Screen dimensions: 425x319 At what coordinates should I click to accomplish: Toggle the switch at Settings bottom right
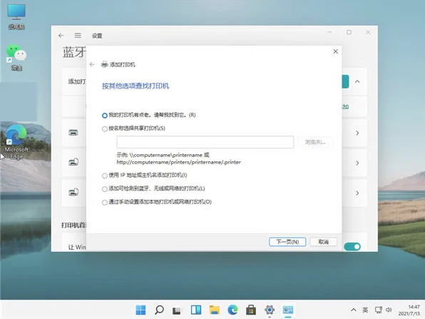coord(352,247)
